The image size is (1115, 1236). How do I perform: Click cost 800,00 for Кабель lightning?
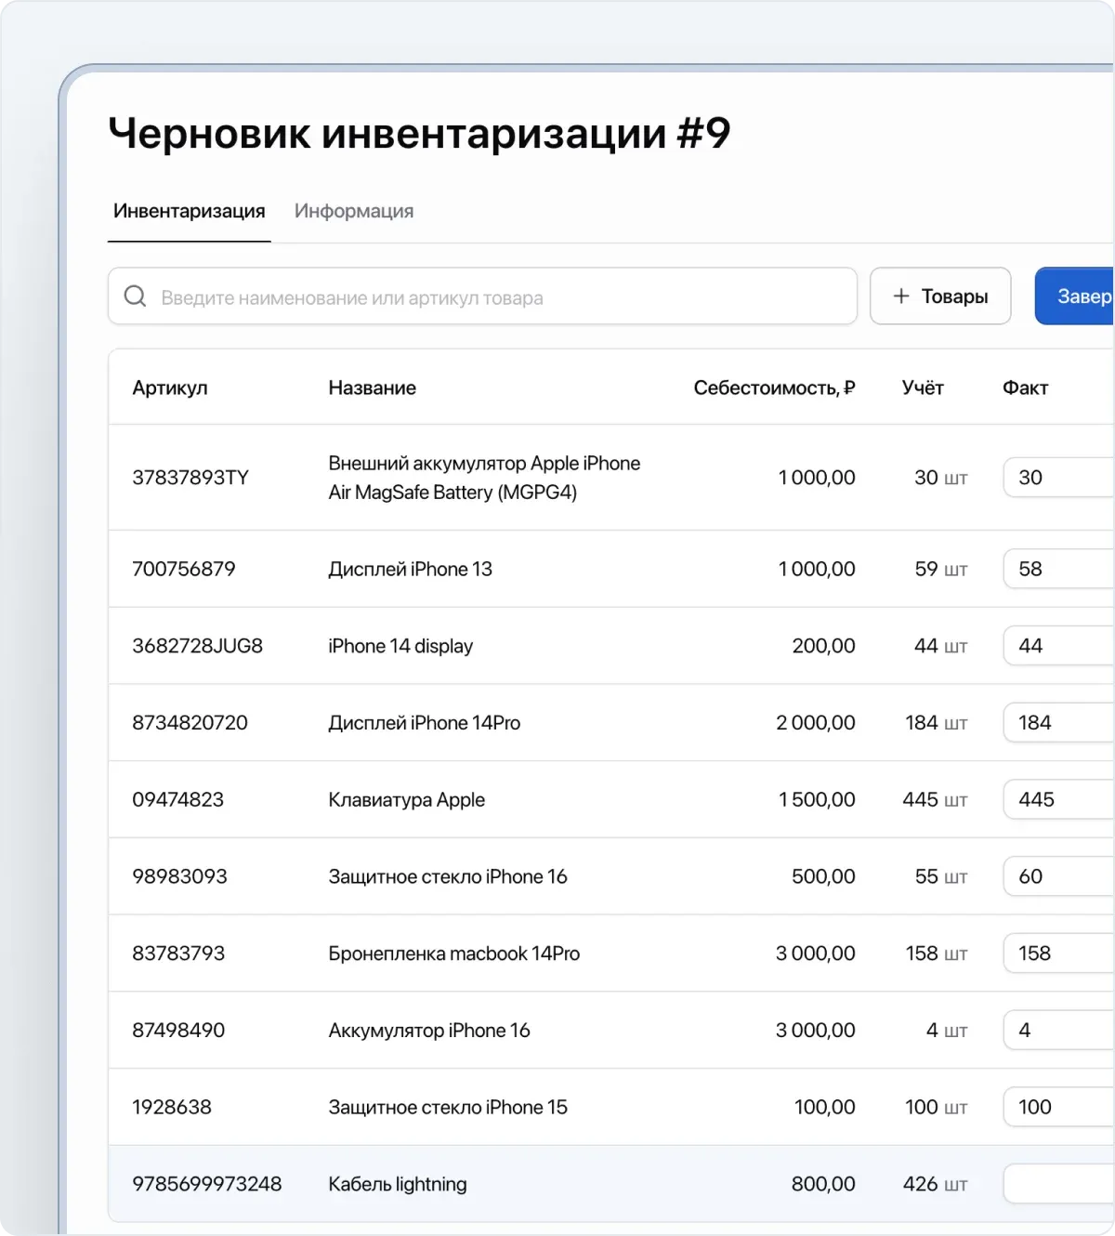coord(823,1184)
